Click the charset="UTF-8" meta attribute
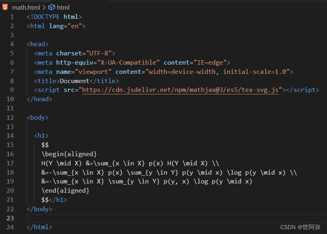This screenshot has height=234, width=327. 84,53
